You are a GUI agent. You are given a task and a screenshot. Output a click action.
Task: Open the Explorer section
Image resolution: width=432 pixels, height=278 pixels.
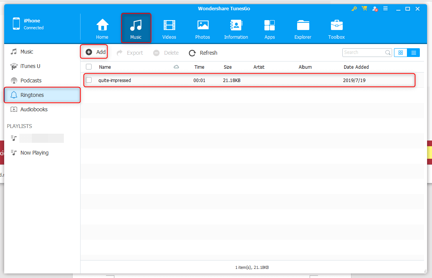302,28
